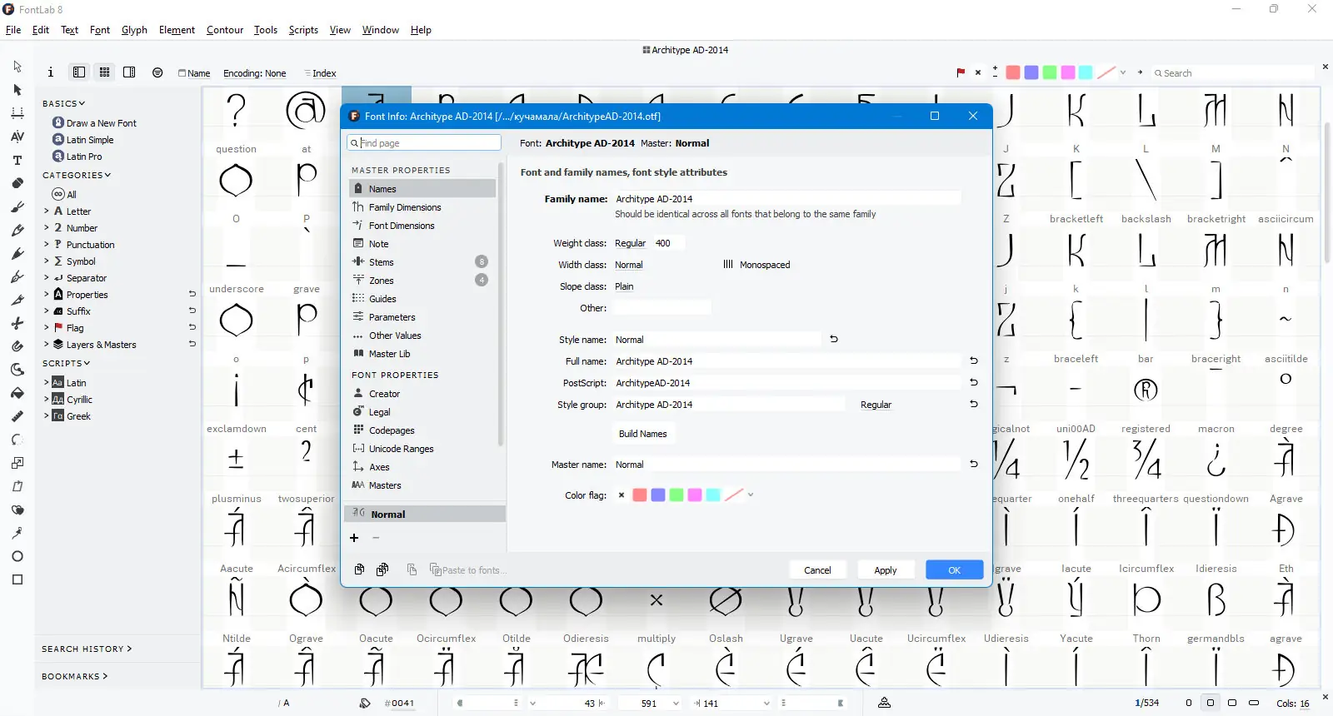Expand the Cyrillic script
Viewport: 1333px width, 716px height.
click(x=47, y=400)
